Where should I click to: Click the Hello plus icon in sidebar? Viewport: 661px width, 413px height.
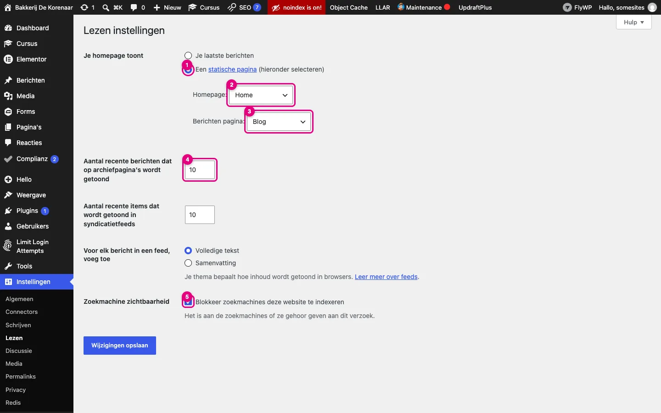[x=8, y=179]
